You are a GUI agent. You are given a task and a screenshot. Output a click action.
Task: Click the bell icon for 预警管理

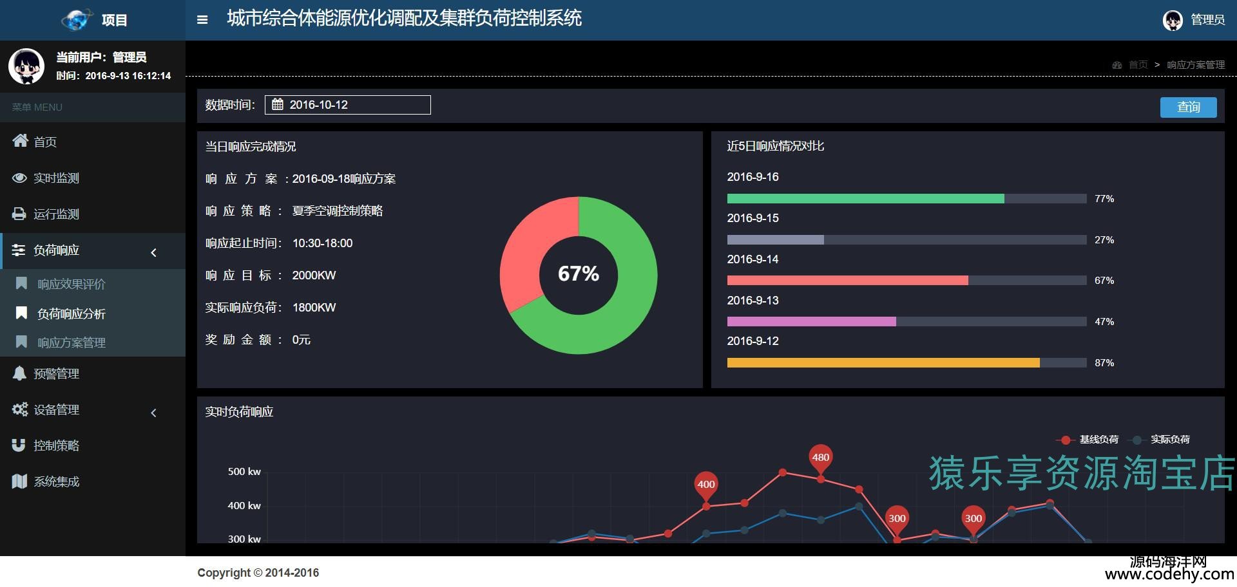[x=19, y=373]
